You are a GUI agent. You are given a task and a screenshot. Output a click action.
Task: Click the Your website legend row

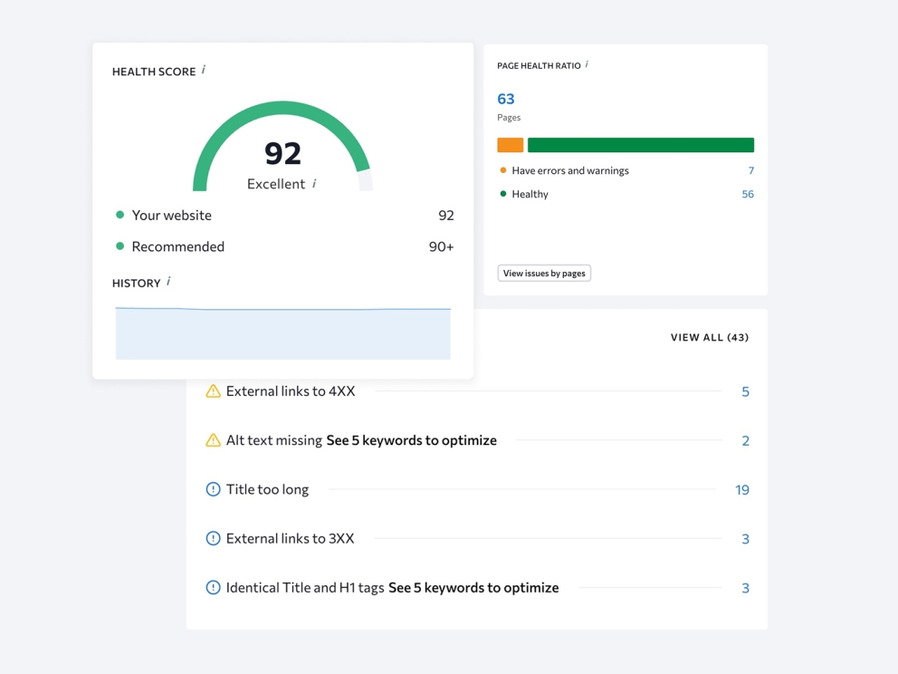tap(284, 216)
